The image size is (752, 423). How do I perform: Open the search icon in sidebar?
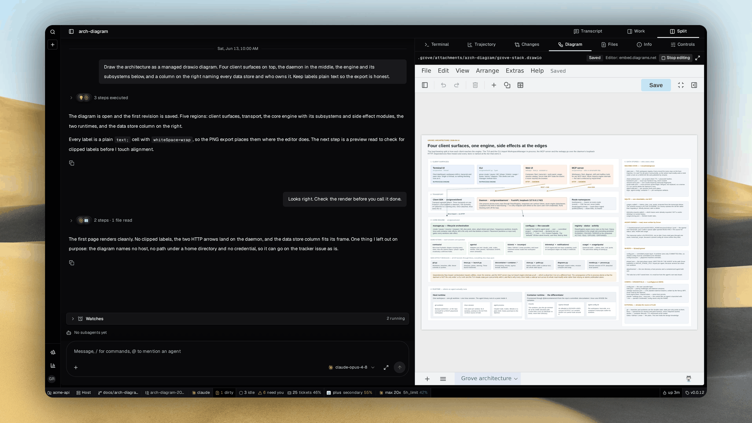[x=52, y=32]
